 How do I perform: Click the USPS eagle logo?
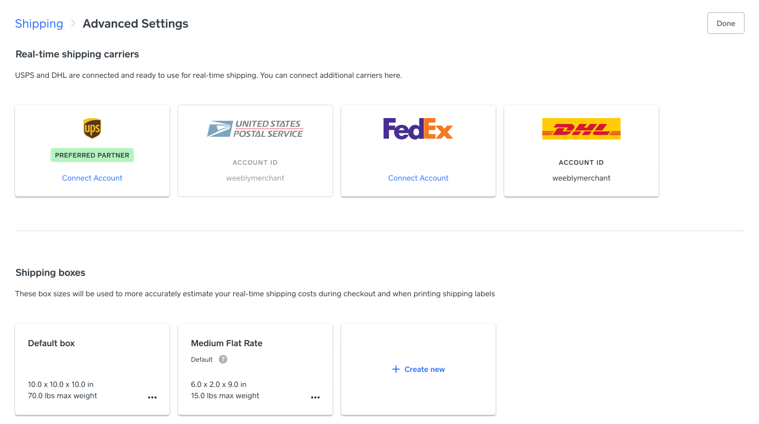[219, 129]
